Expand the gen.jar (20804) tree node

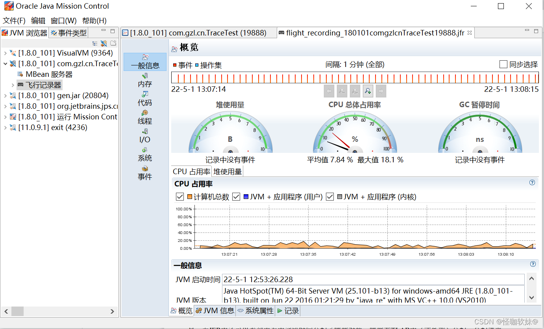[5, 95]
